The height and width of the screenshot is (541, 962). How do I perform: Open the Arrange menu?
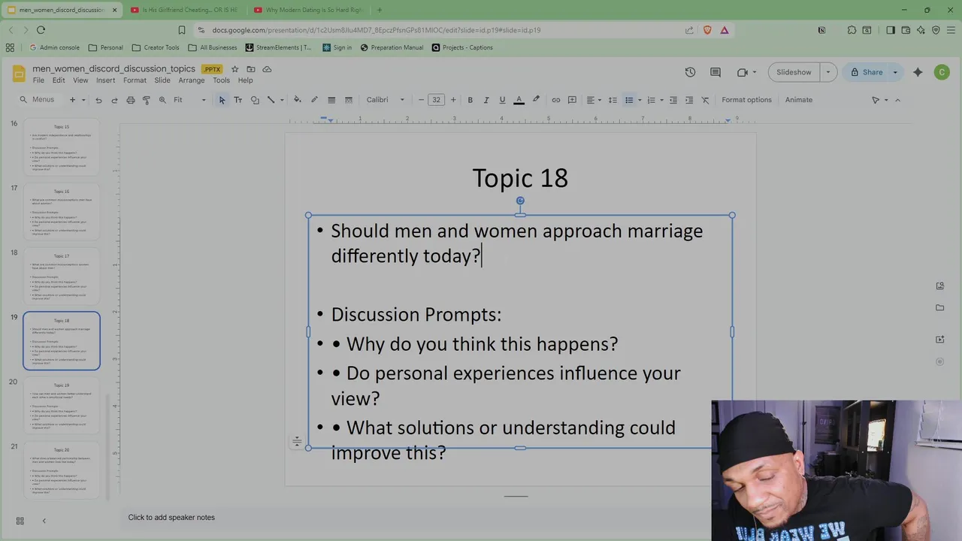(192, 80)
